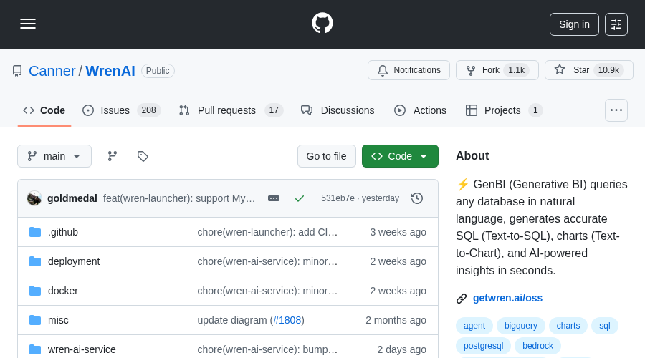
Task: Click the deployment folder icon
Action: (x=35, y=261)
